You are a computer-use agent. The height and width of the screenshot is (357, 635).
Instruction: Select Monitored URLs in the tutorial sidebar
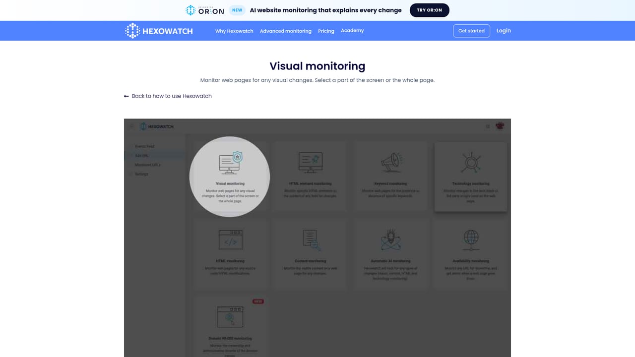pos(148,165)
